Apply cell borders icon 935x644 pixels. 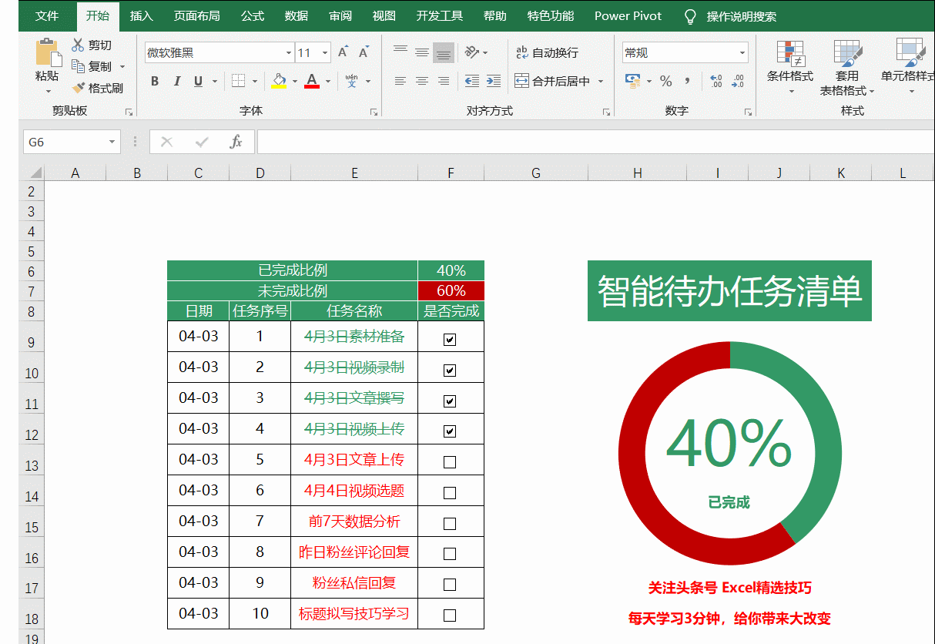(x=238, y=81)
